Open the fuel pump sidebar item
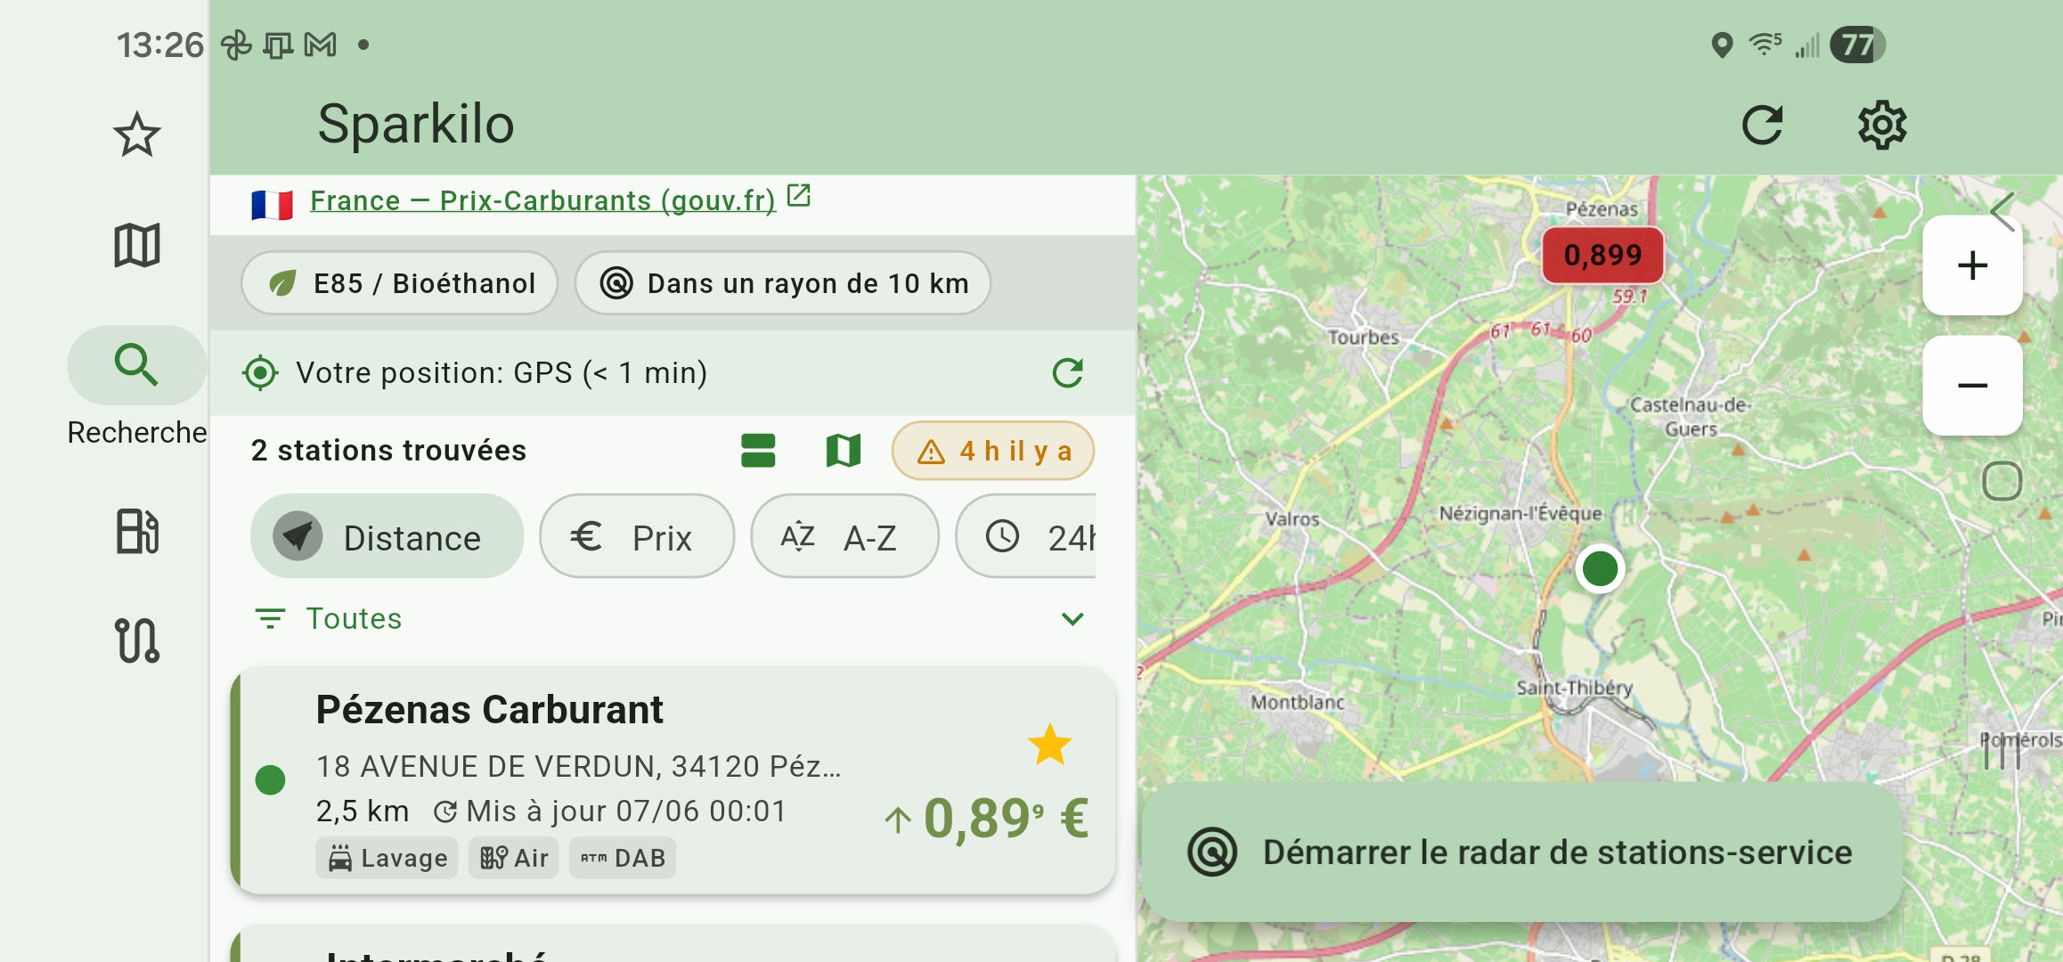The height and width of the screenshot is (962, 2063). click(x=136, y=532)
